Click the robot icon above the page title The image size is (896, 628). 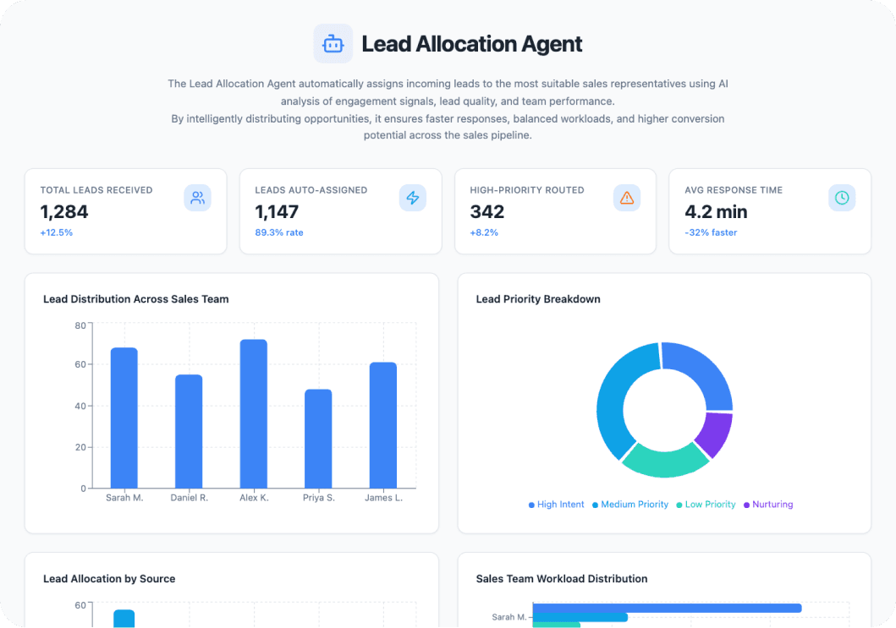(x=333, y=43)
